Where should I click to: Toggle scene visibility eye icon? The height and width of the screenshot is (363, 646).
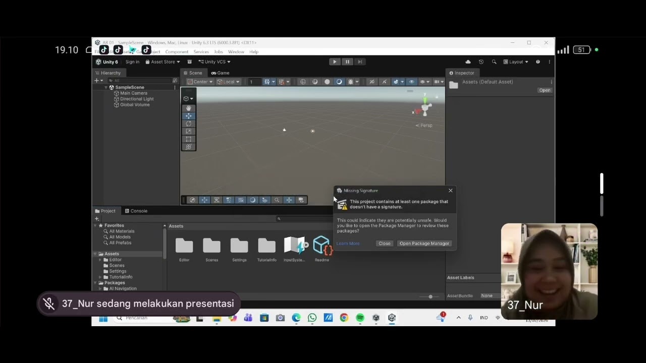411,82
